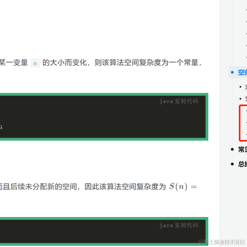The image size is (247, 247).
Task: Jump to the bold 总结 outline section
Action: click(242, 164)
